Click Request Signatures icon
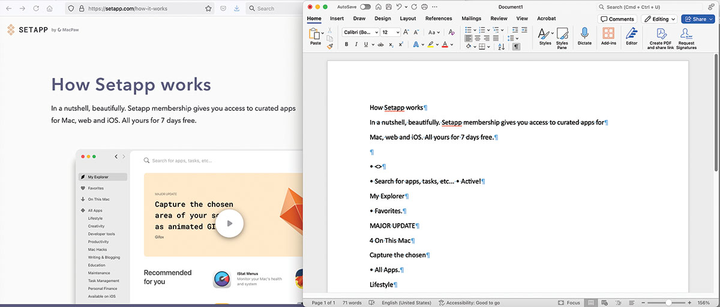720x307 pixels. pyautogui.click(x=686, y=38)
